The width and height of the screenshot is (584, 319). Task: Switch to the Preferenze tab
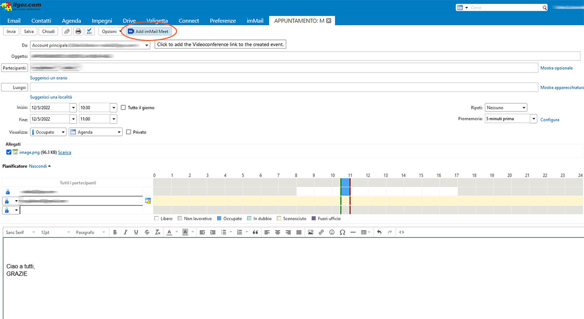pos(223,20)
